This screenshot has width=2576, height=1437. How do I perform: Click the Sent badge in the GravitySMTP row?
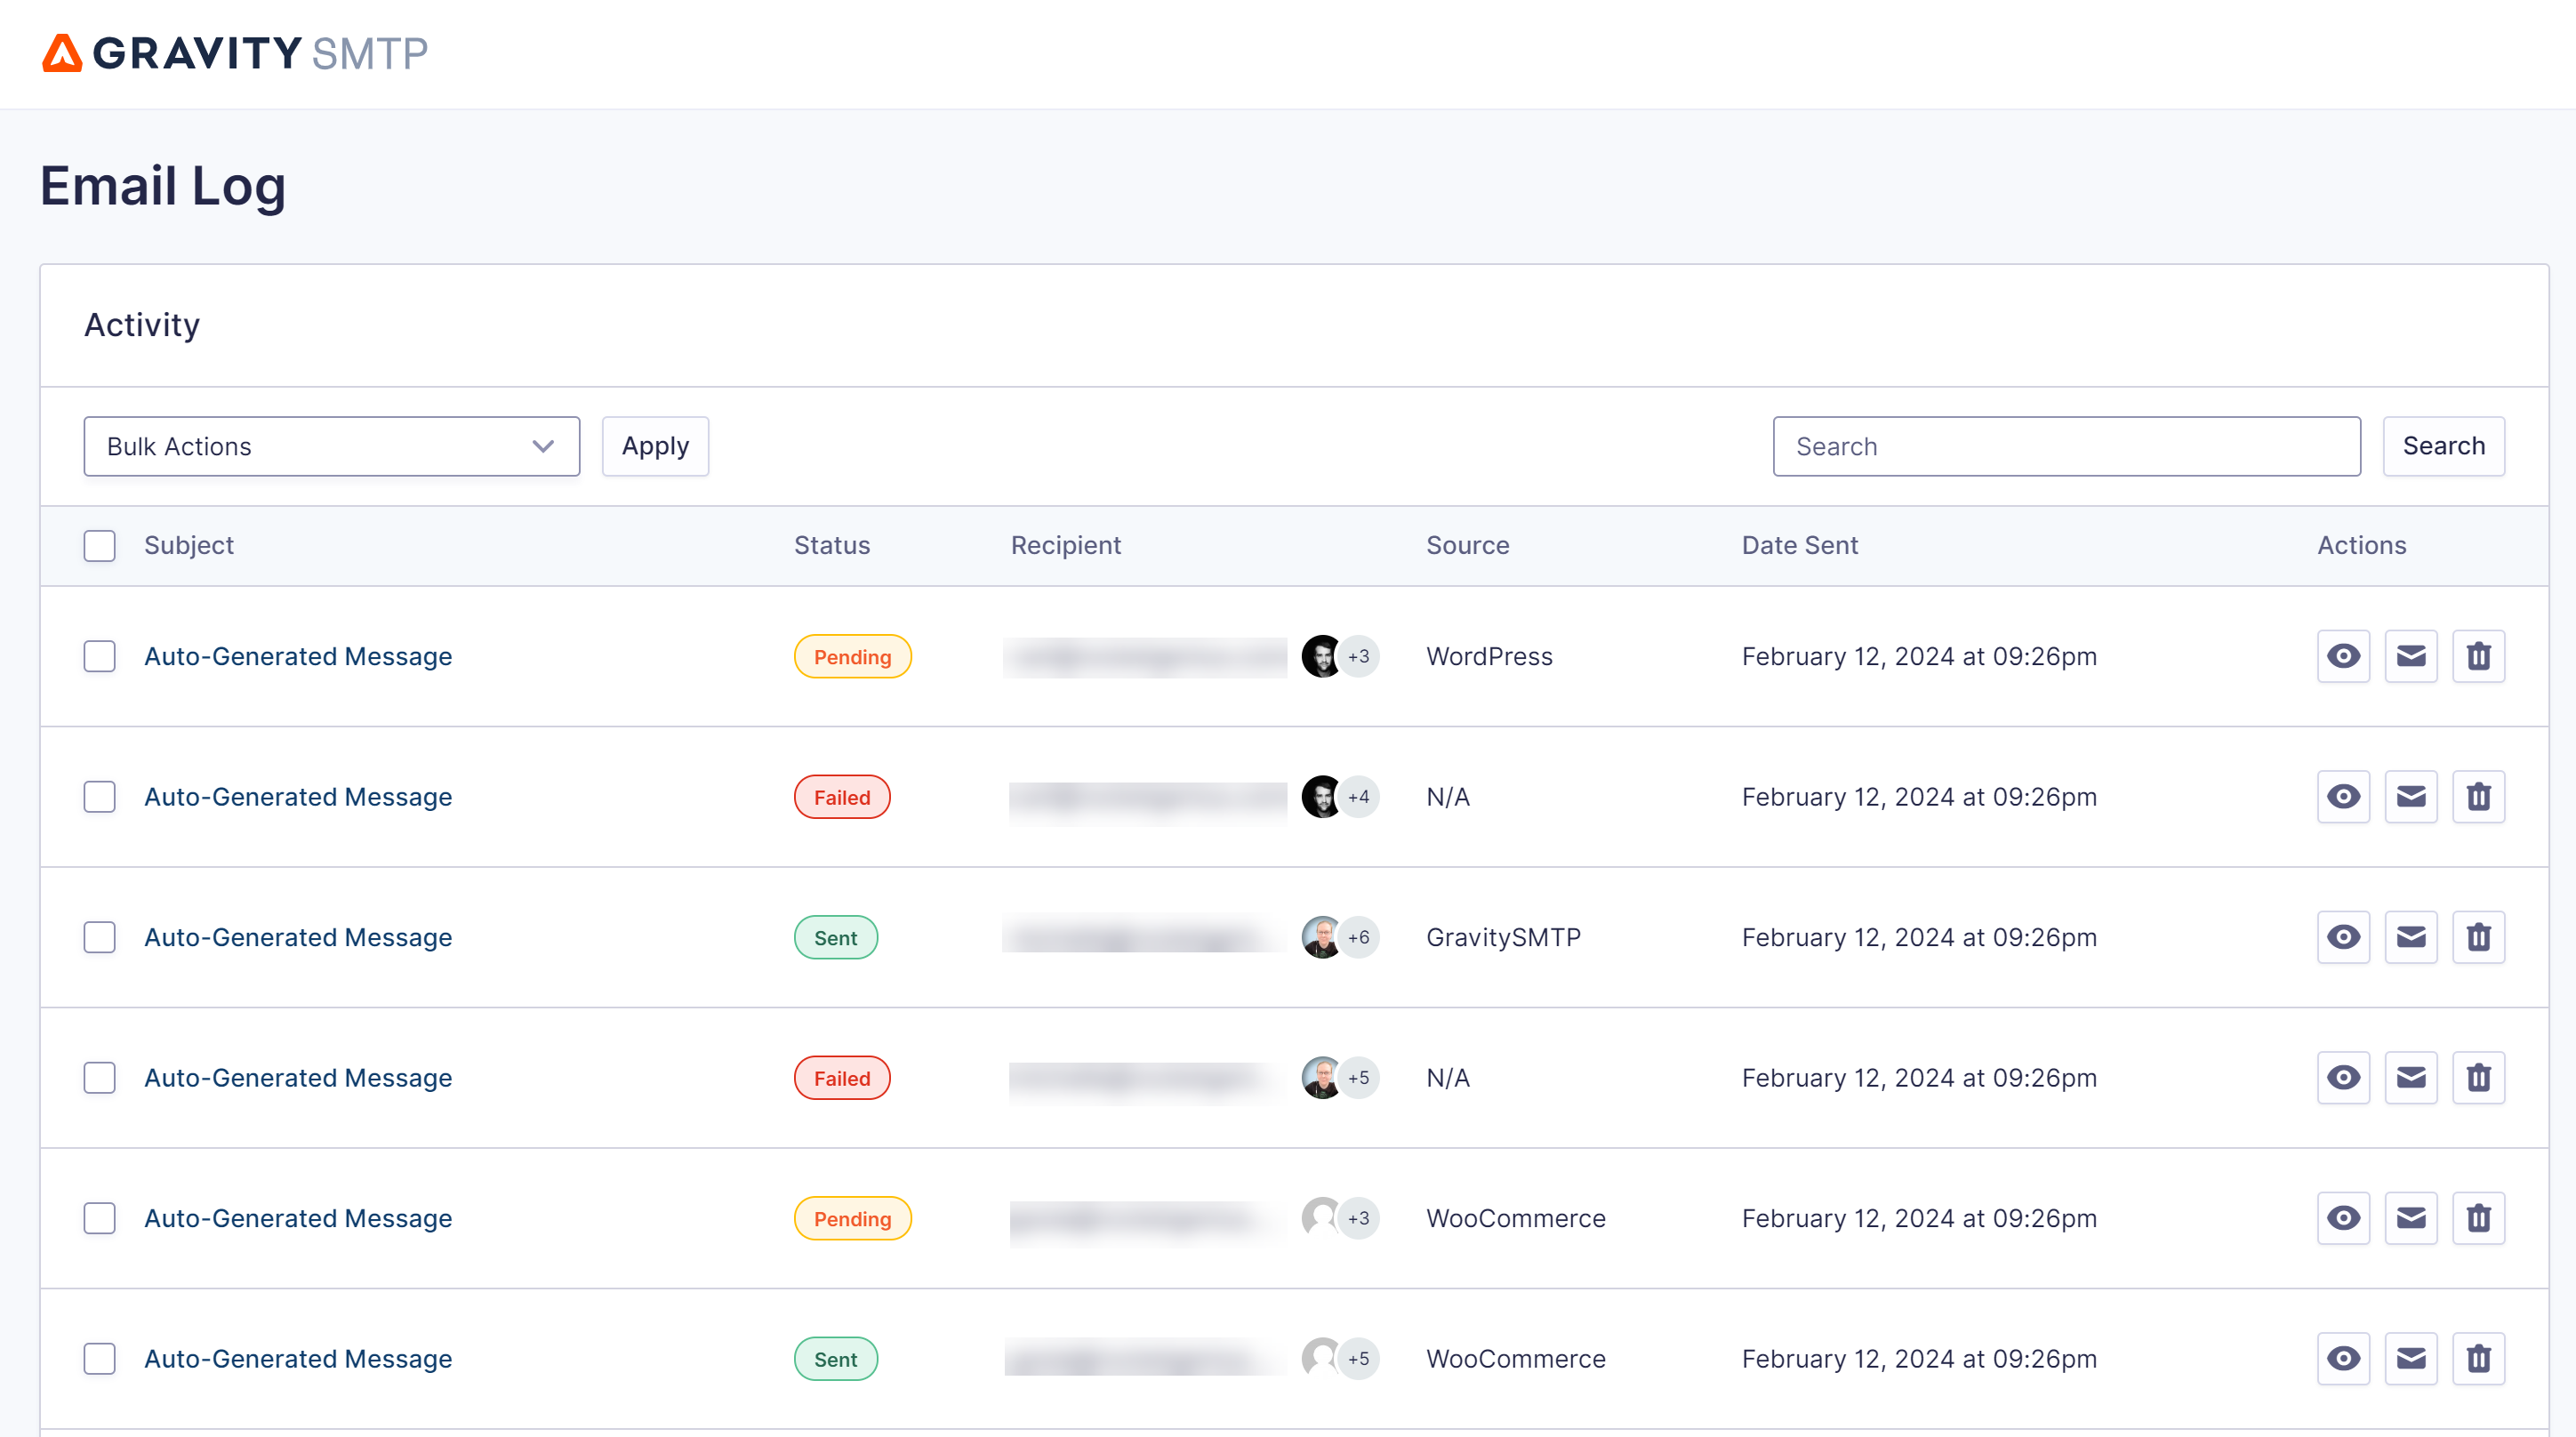(x=836, y=937)
